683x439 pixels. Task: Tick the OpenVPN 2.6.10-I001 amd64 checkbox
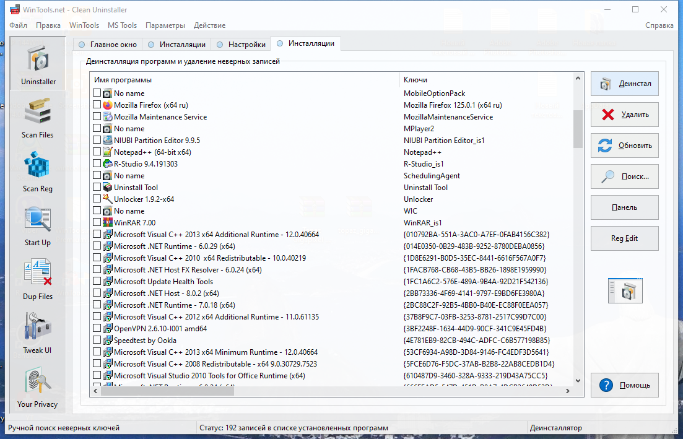97,328
